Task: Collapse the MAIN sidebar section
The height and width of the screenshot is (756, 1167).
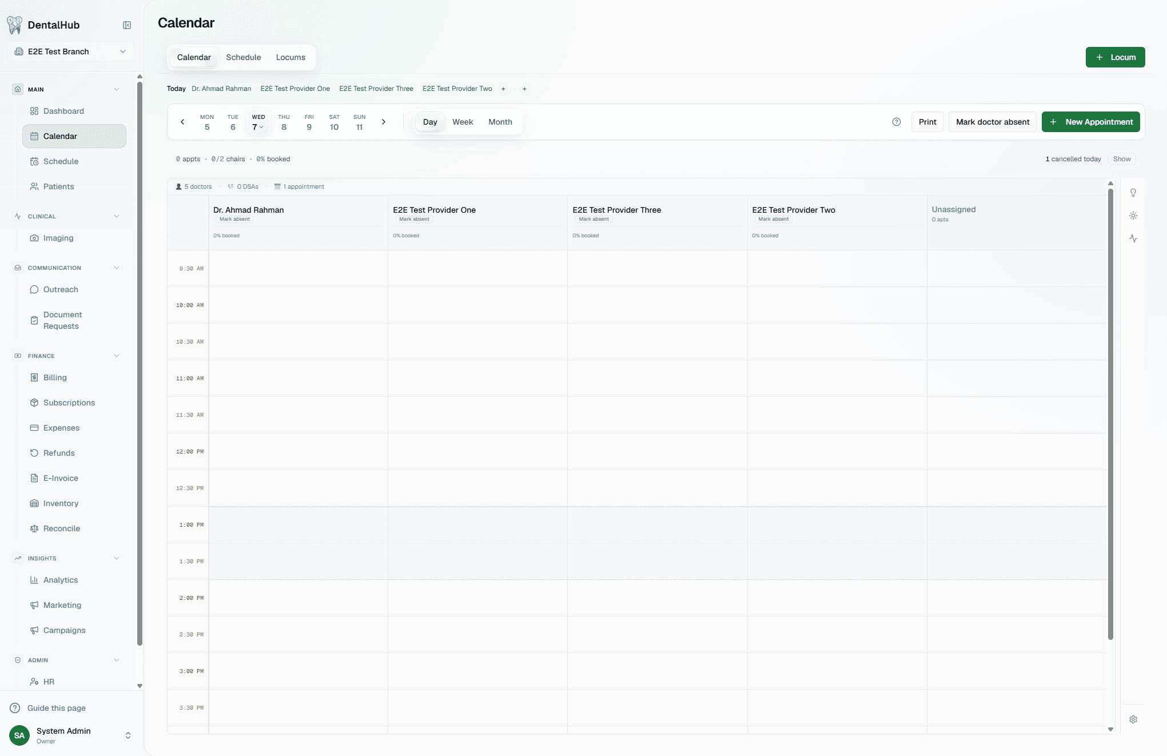Action: pyautogui.click(x=117, y=89)
